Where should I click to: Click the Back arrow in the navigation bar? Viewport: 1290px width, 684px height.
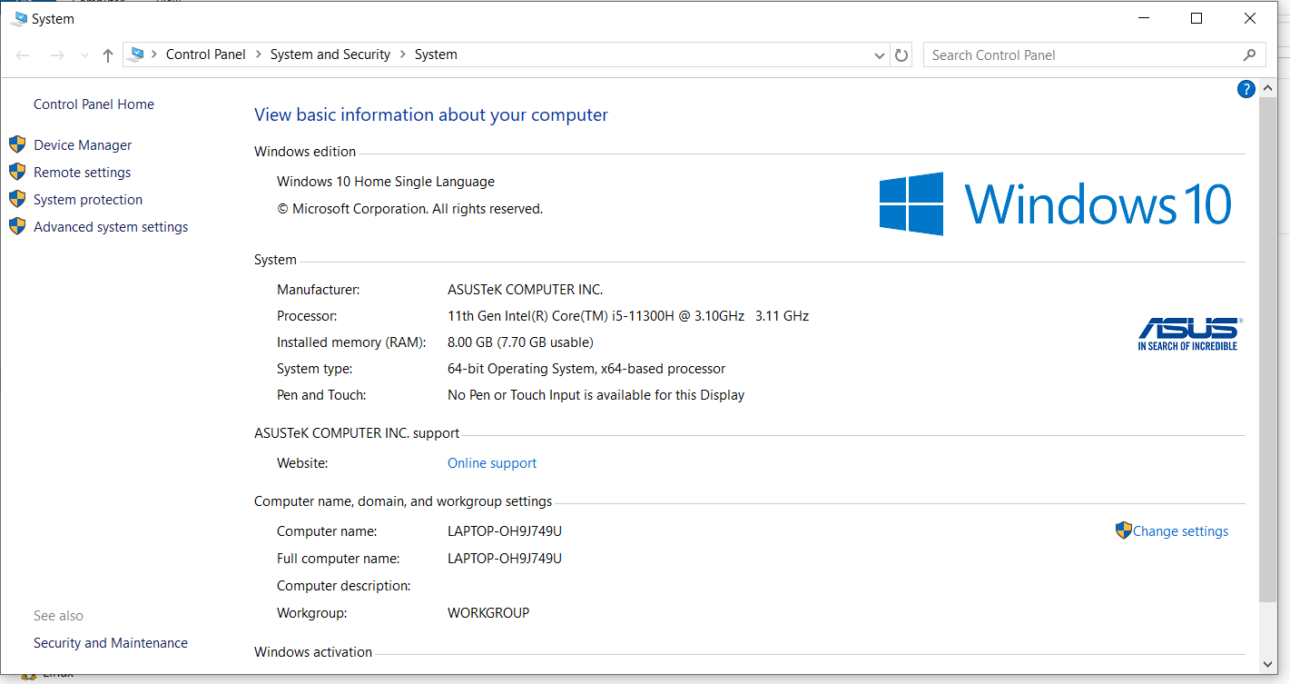click(x=24, y=55)
